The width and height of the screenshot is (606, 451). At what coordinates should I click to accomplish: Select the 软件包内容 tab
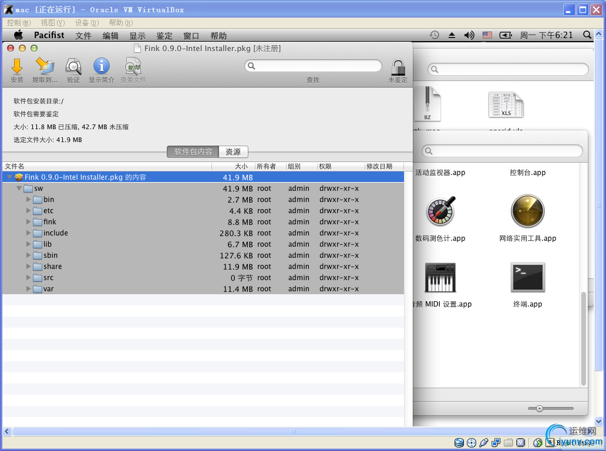tap(193, 152)
